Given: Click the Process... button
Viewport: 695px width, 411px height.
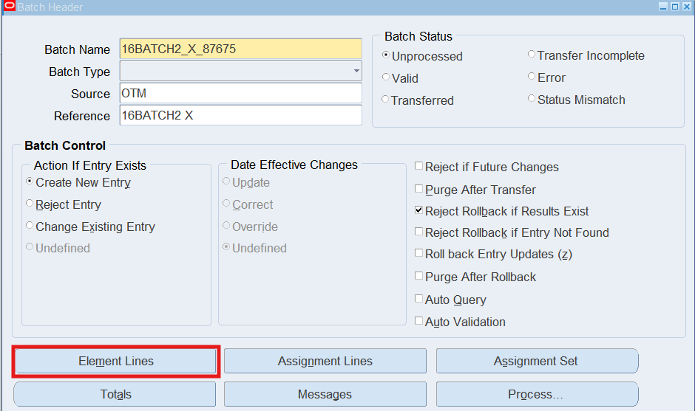Looking at the screenshot, I should [x=537, y=395].
